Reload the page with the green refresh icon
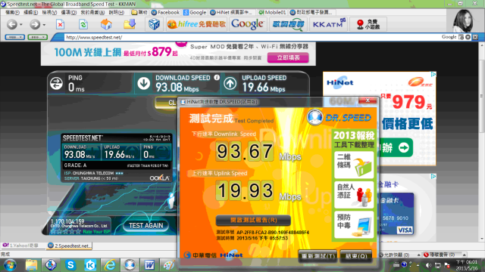Image resolution: width=485 pixels, height=272 pixels. coord(83,24)
